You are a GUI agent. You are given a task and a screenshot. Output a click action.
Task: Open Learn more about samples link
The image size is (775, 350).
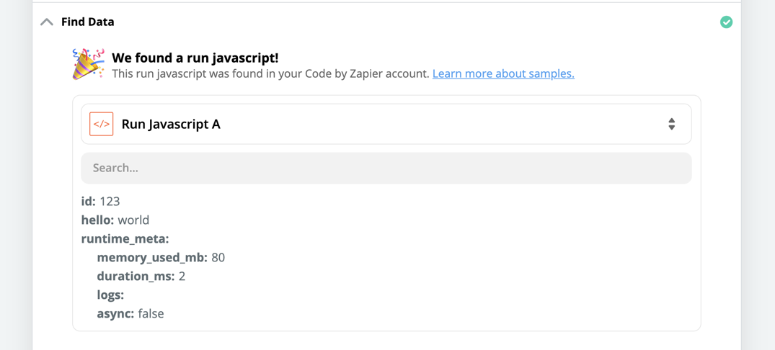[503, 74]
